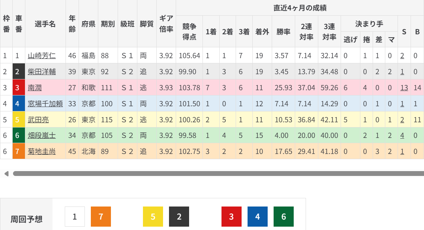Click green number 6 box in 周回予想
Image resolution: width=424 pixels, height=230 pixels.
pyautogui.click(x=284, y=217)
